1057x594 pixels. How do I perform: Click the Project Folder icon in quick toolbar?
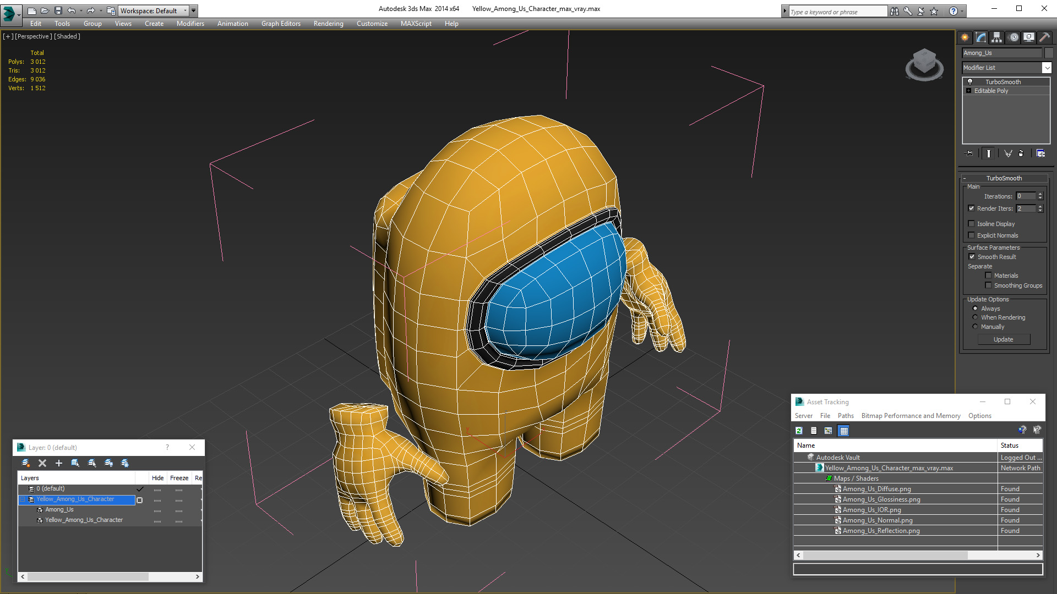(111, 10)
